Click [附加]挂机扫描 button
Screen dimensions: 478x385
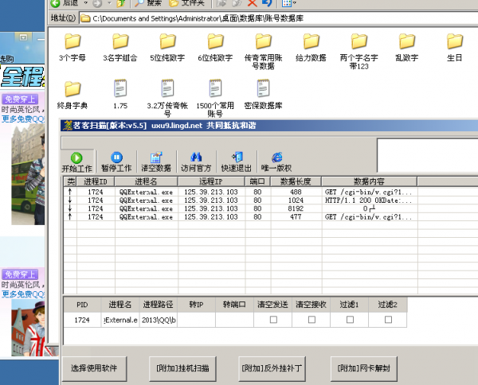pos(182,368)
